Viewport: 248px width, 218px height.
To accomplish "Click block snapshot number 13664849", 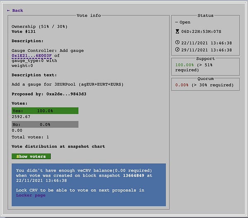I will (134, 175).
